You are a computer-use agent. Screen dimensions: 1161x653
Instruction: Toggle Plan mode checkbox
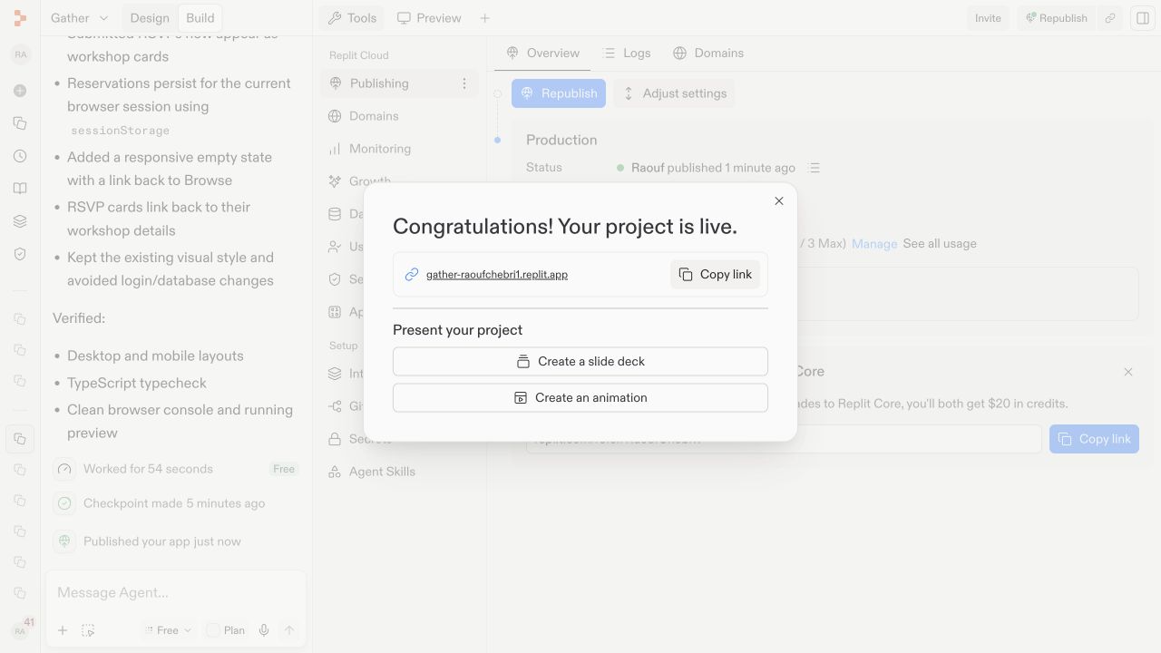213,630
